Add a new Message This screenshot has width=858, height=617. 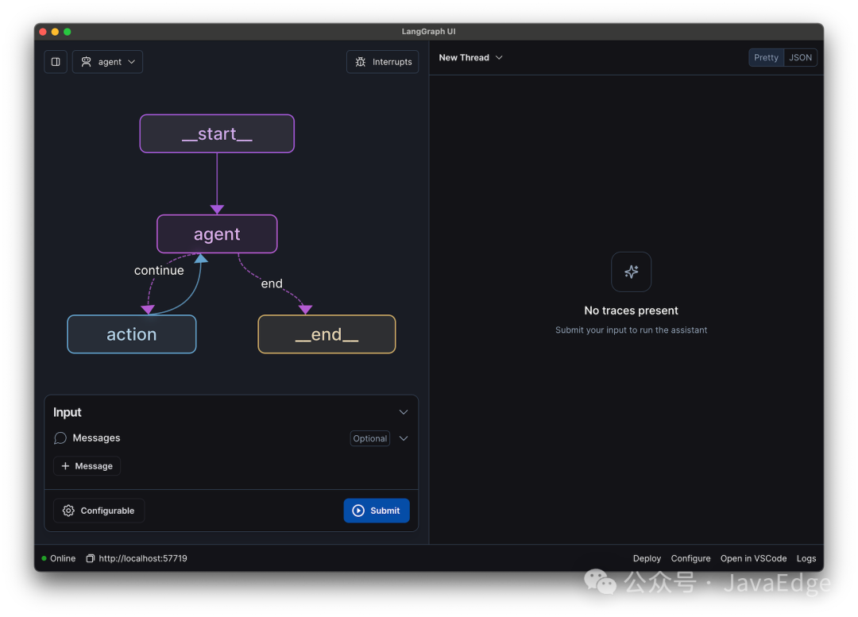coord(87,466)
